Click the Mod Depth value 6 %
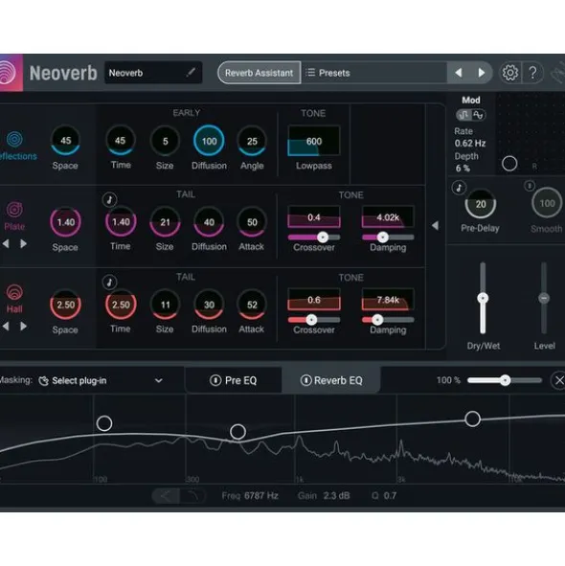Screen dimensions: 565x566 coord(463,169)
